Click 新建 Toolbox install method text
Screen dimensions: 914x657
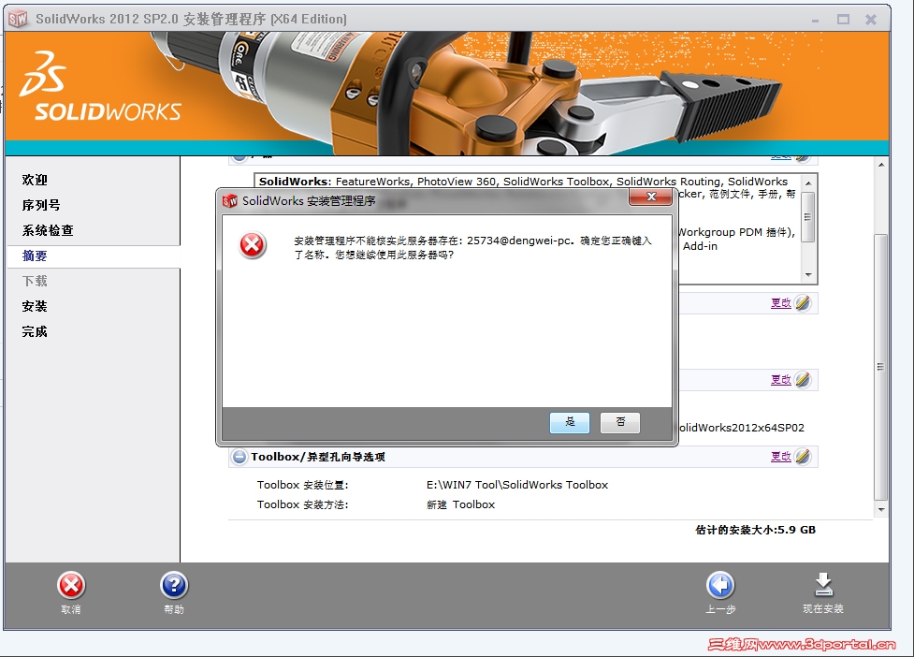click(x=460, y=504)
